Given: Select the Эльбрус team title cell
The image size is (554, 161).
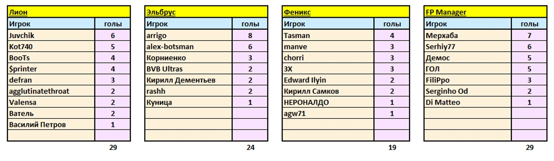Looking at the screenshot, I should point(161,12).
